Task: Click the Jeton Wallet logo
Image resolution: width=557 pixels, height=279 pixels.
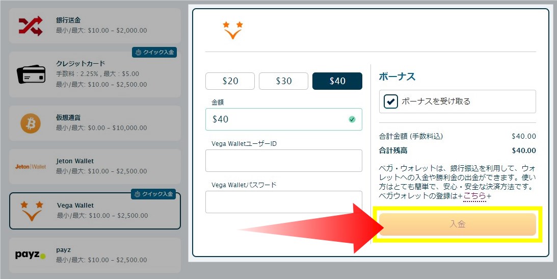Action: (31, 166)
